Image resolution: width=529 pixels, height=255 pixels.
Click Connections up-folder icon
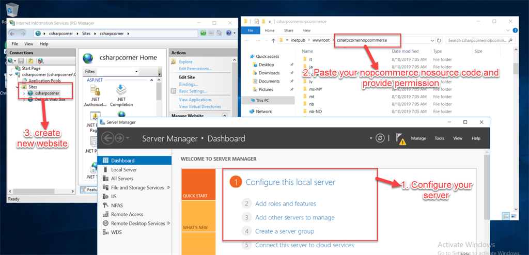[30, 61]
